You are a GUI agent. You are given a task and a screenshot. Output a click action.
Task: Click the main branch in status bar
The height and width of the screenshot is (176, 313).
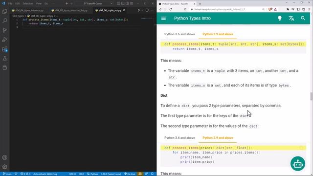pyautogui.click(x=7, y=174)
